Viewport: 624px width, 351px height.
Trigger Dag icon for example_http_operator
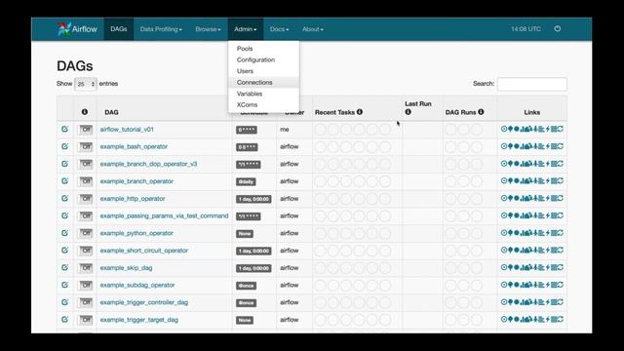click(504, 198)
